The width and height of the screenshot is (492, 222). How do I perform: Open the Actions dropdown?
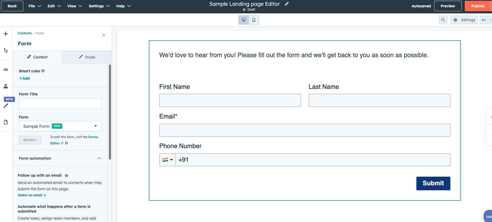click(x=30, y=140)
